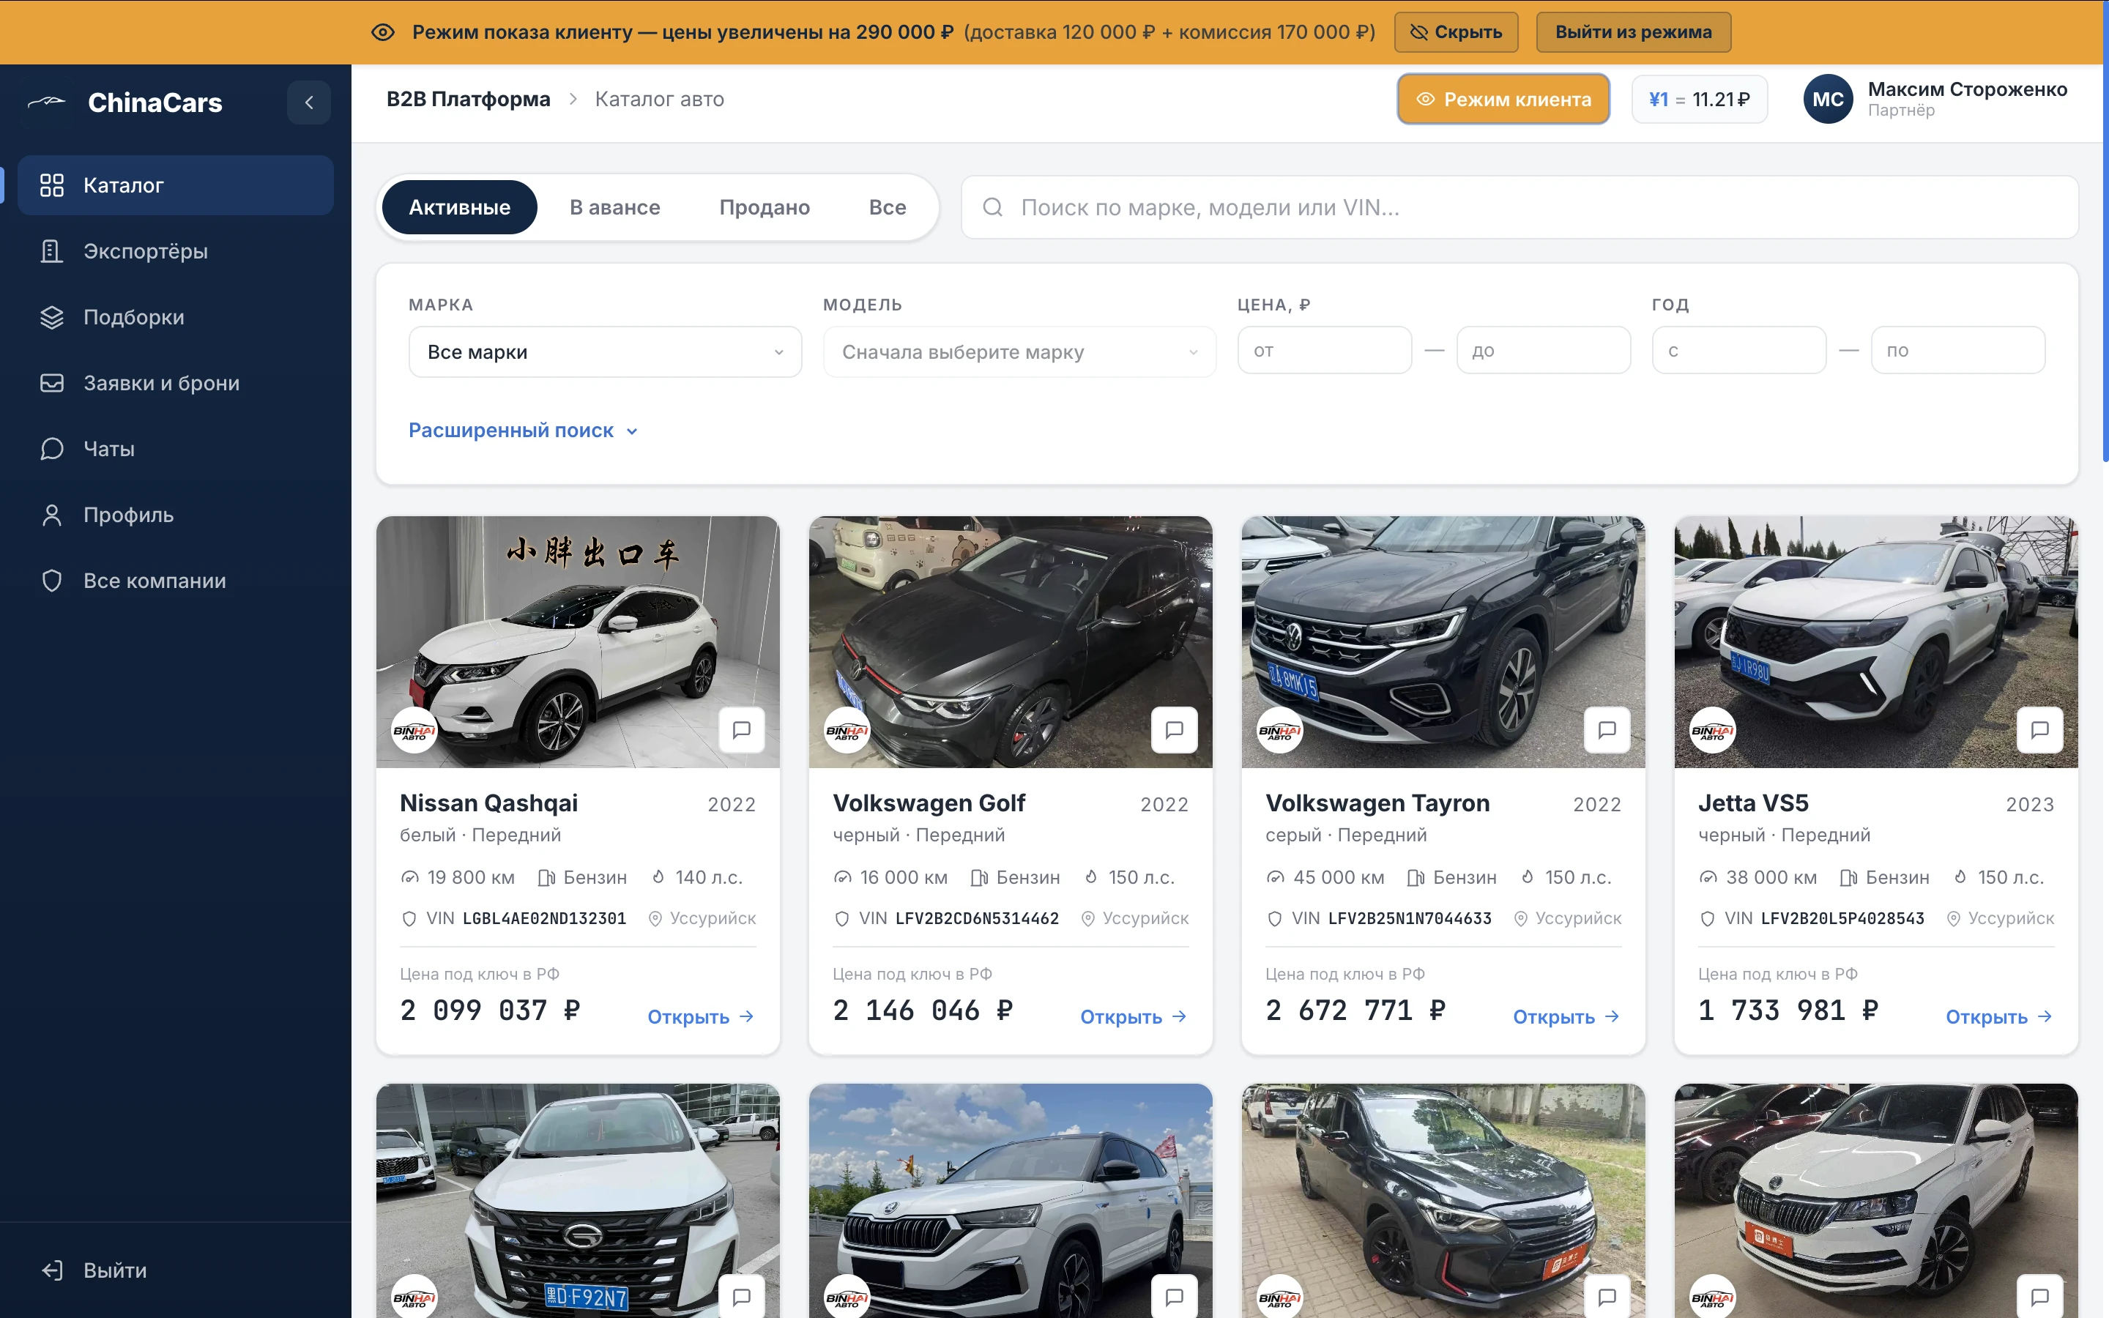The width and height of the screenshot is (2109, 1318).
Task: Click the price до maximum field
Action: [x=1544, y=351]
